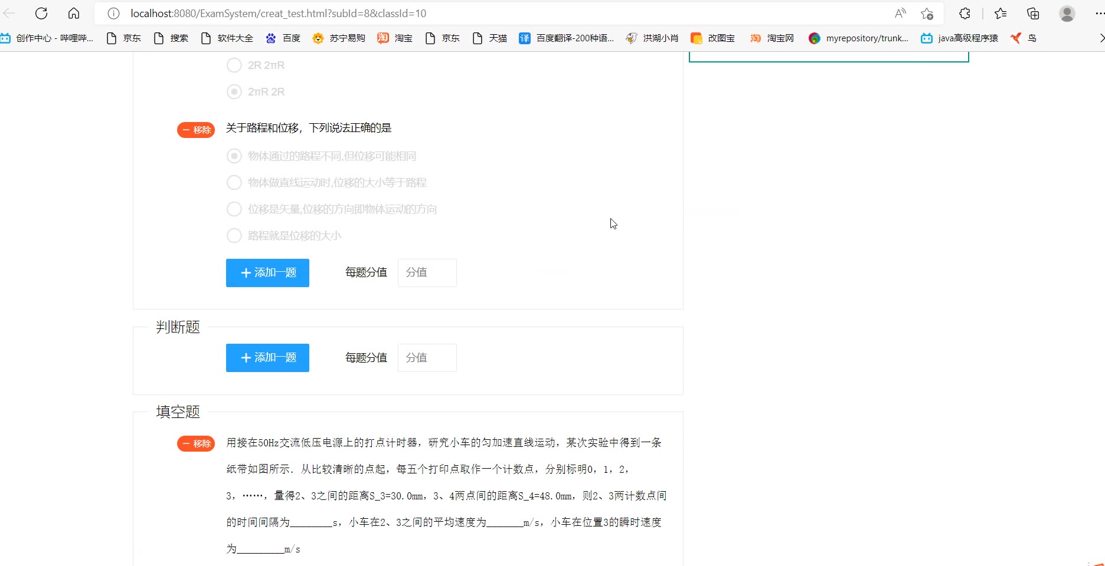Open the favorites star list icon
Viewport: 1105px width, 566px height.
point(1001,14)
